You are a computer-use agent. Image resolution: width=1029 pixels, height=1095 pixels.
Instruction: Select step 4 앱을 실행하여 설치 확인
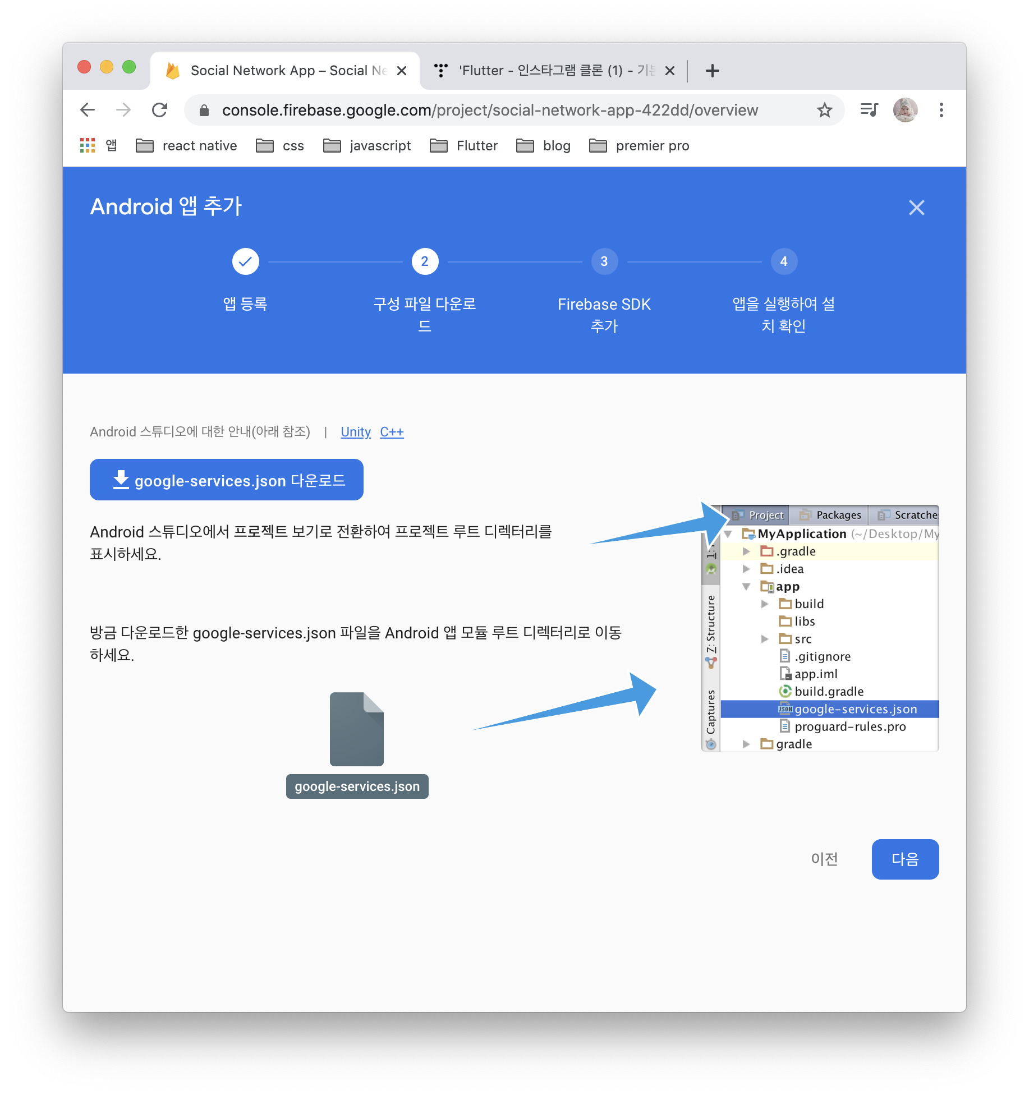click(784, 261)
